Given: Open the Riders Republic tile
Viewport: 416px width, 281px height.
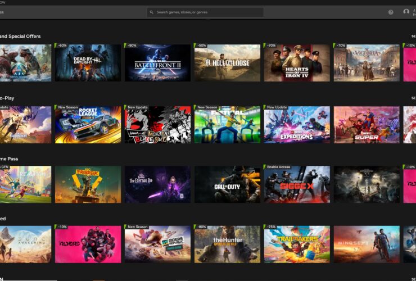Looking at the screenshot, I should 157,244.
